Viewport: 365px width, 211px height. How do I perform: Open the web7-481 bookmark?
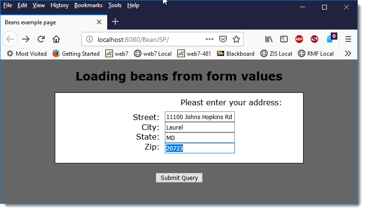[x=194, y=54]
